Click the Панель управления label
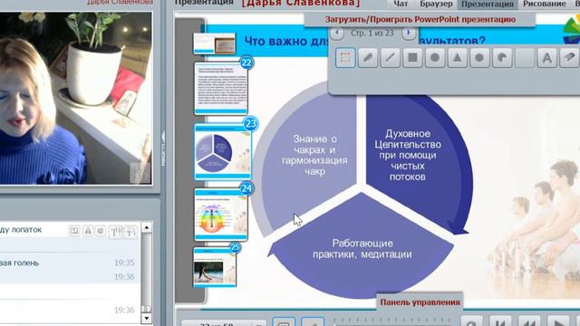 pyautogui.click(x=420, y=302)
